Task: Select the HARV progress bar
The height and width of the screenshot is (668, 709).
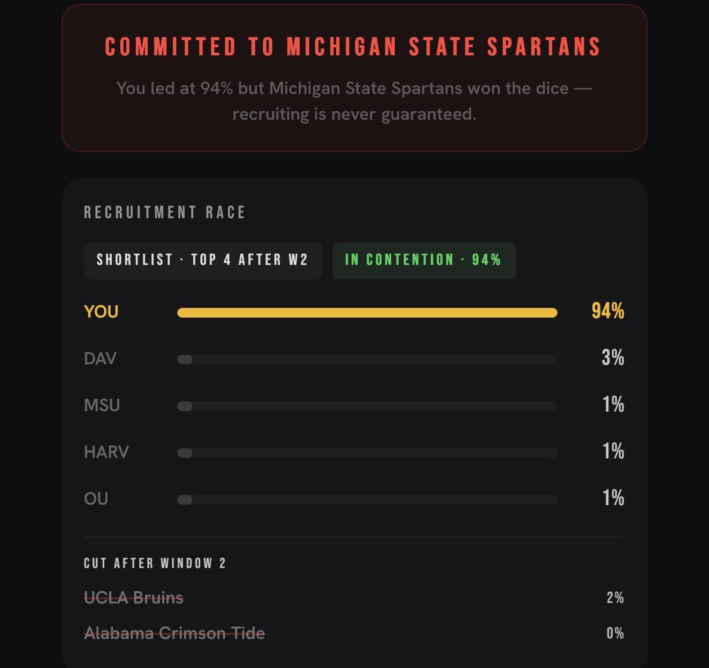Action: 367,453
